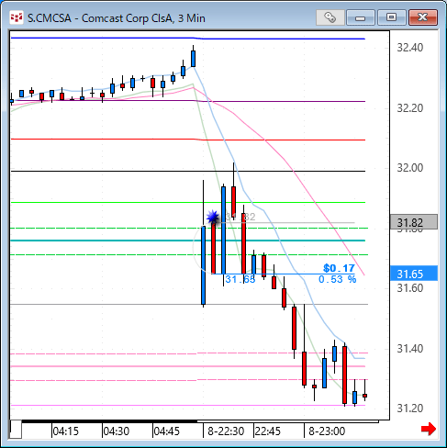Click the 04:45 time axis label
The height and width of the screenshot is (448, 447).
167,431
